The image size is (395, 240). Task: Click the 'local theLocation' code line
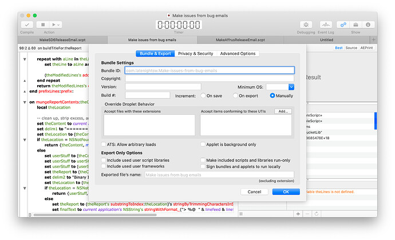(x=54, y=107)
